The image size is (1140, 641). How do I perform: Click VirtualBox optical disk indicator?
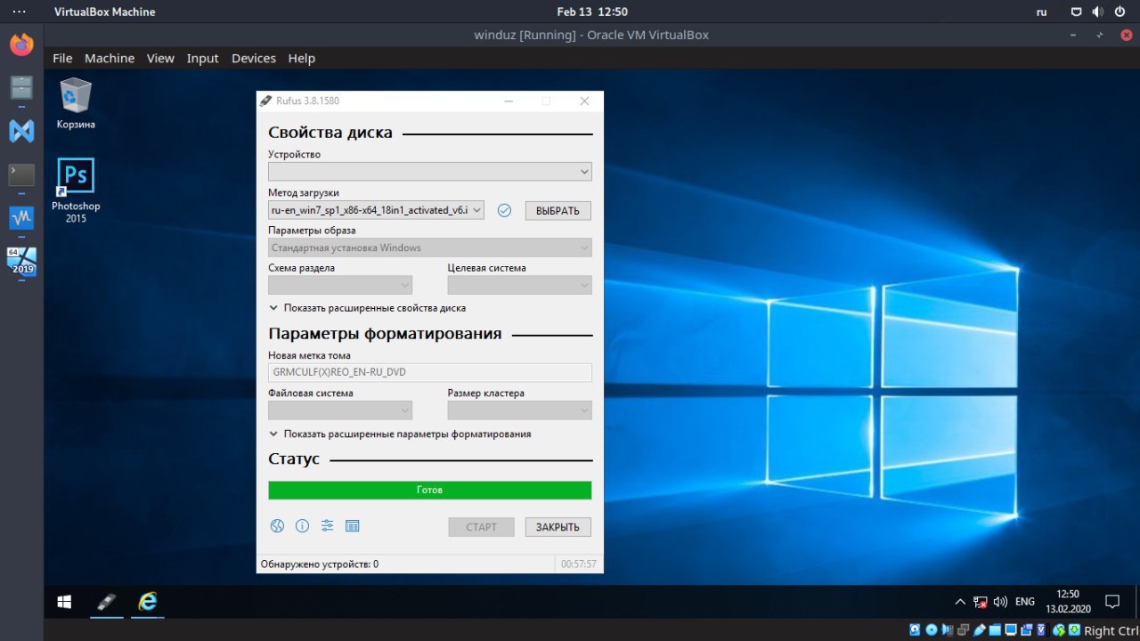click(x=932, y=630)
